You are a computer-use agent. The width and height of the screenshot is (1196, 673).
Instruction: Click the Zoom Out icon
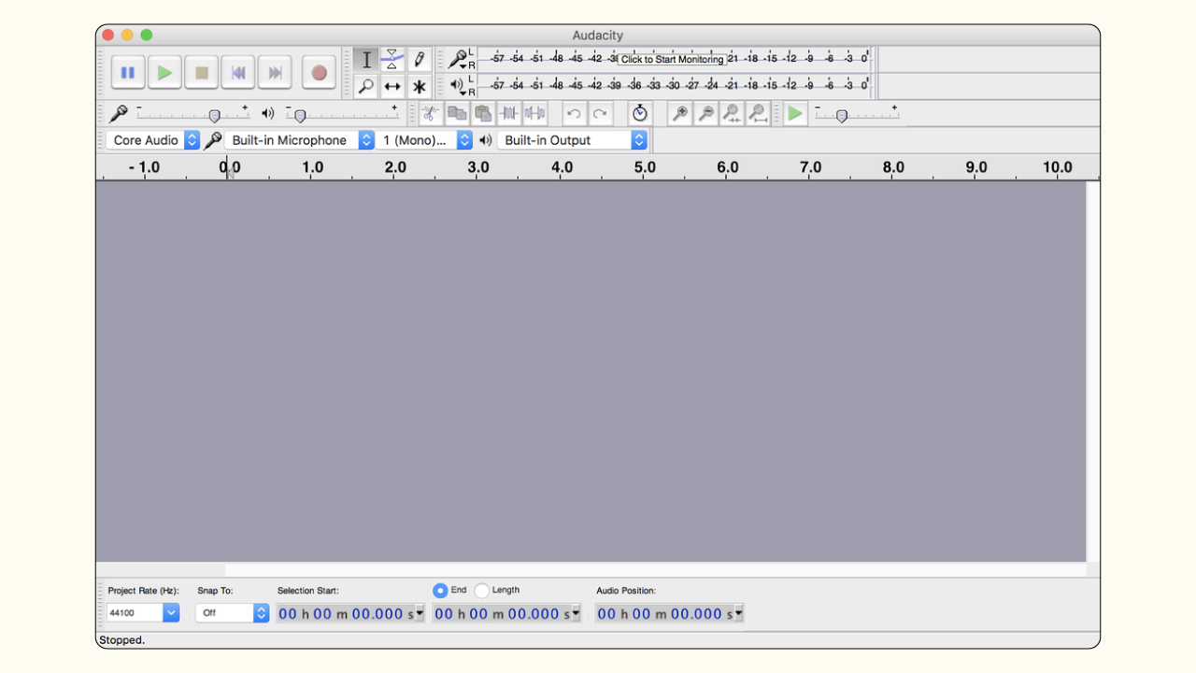pos(706,114)
